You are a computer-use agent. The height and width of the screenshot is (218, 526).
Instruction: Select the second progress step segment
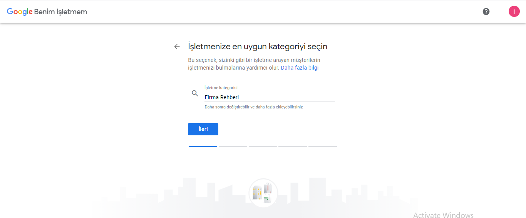pos(233,146)
